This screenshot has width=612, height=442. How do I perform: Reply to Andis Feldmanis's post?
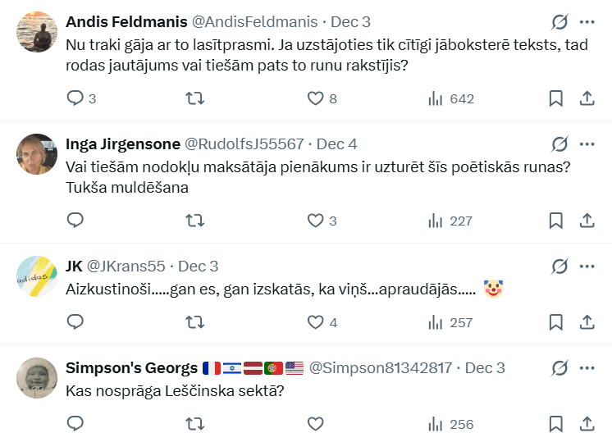(75, 98)
